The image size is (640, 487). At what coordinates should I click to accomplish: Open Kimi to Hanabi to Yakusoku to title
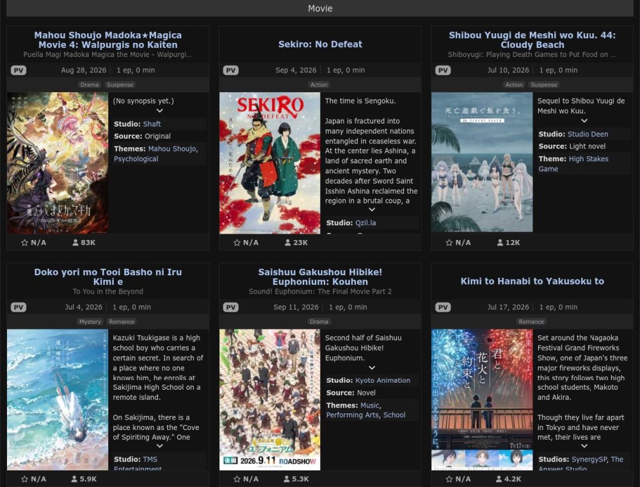(532, 281)
